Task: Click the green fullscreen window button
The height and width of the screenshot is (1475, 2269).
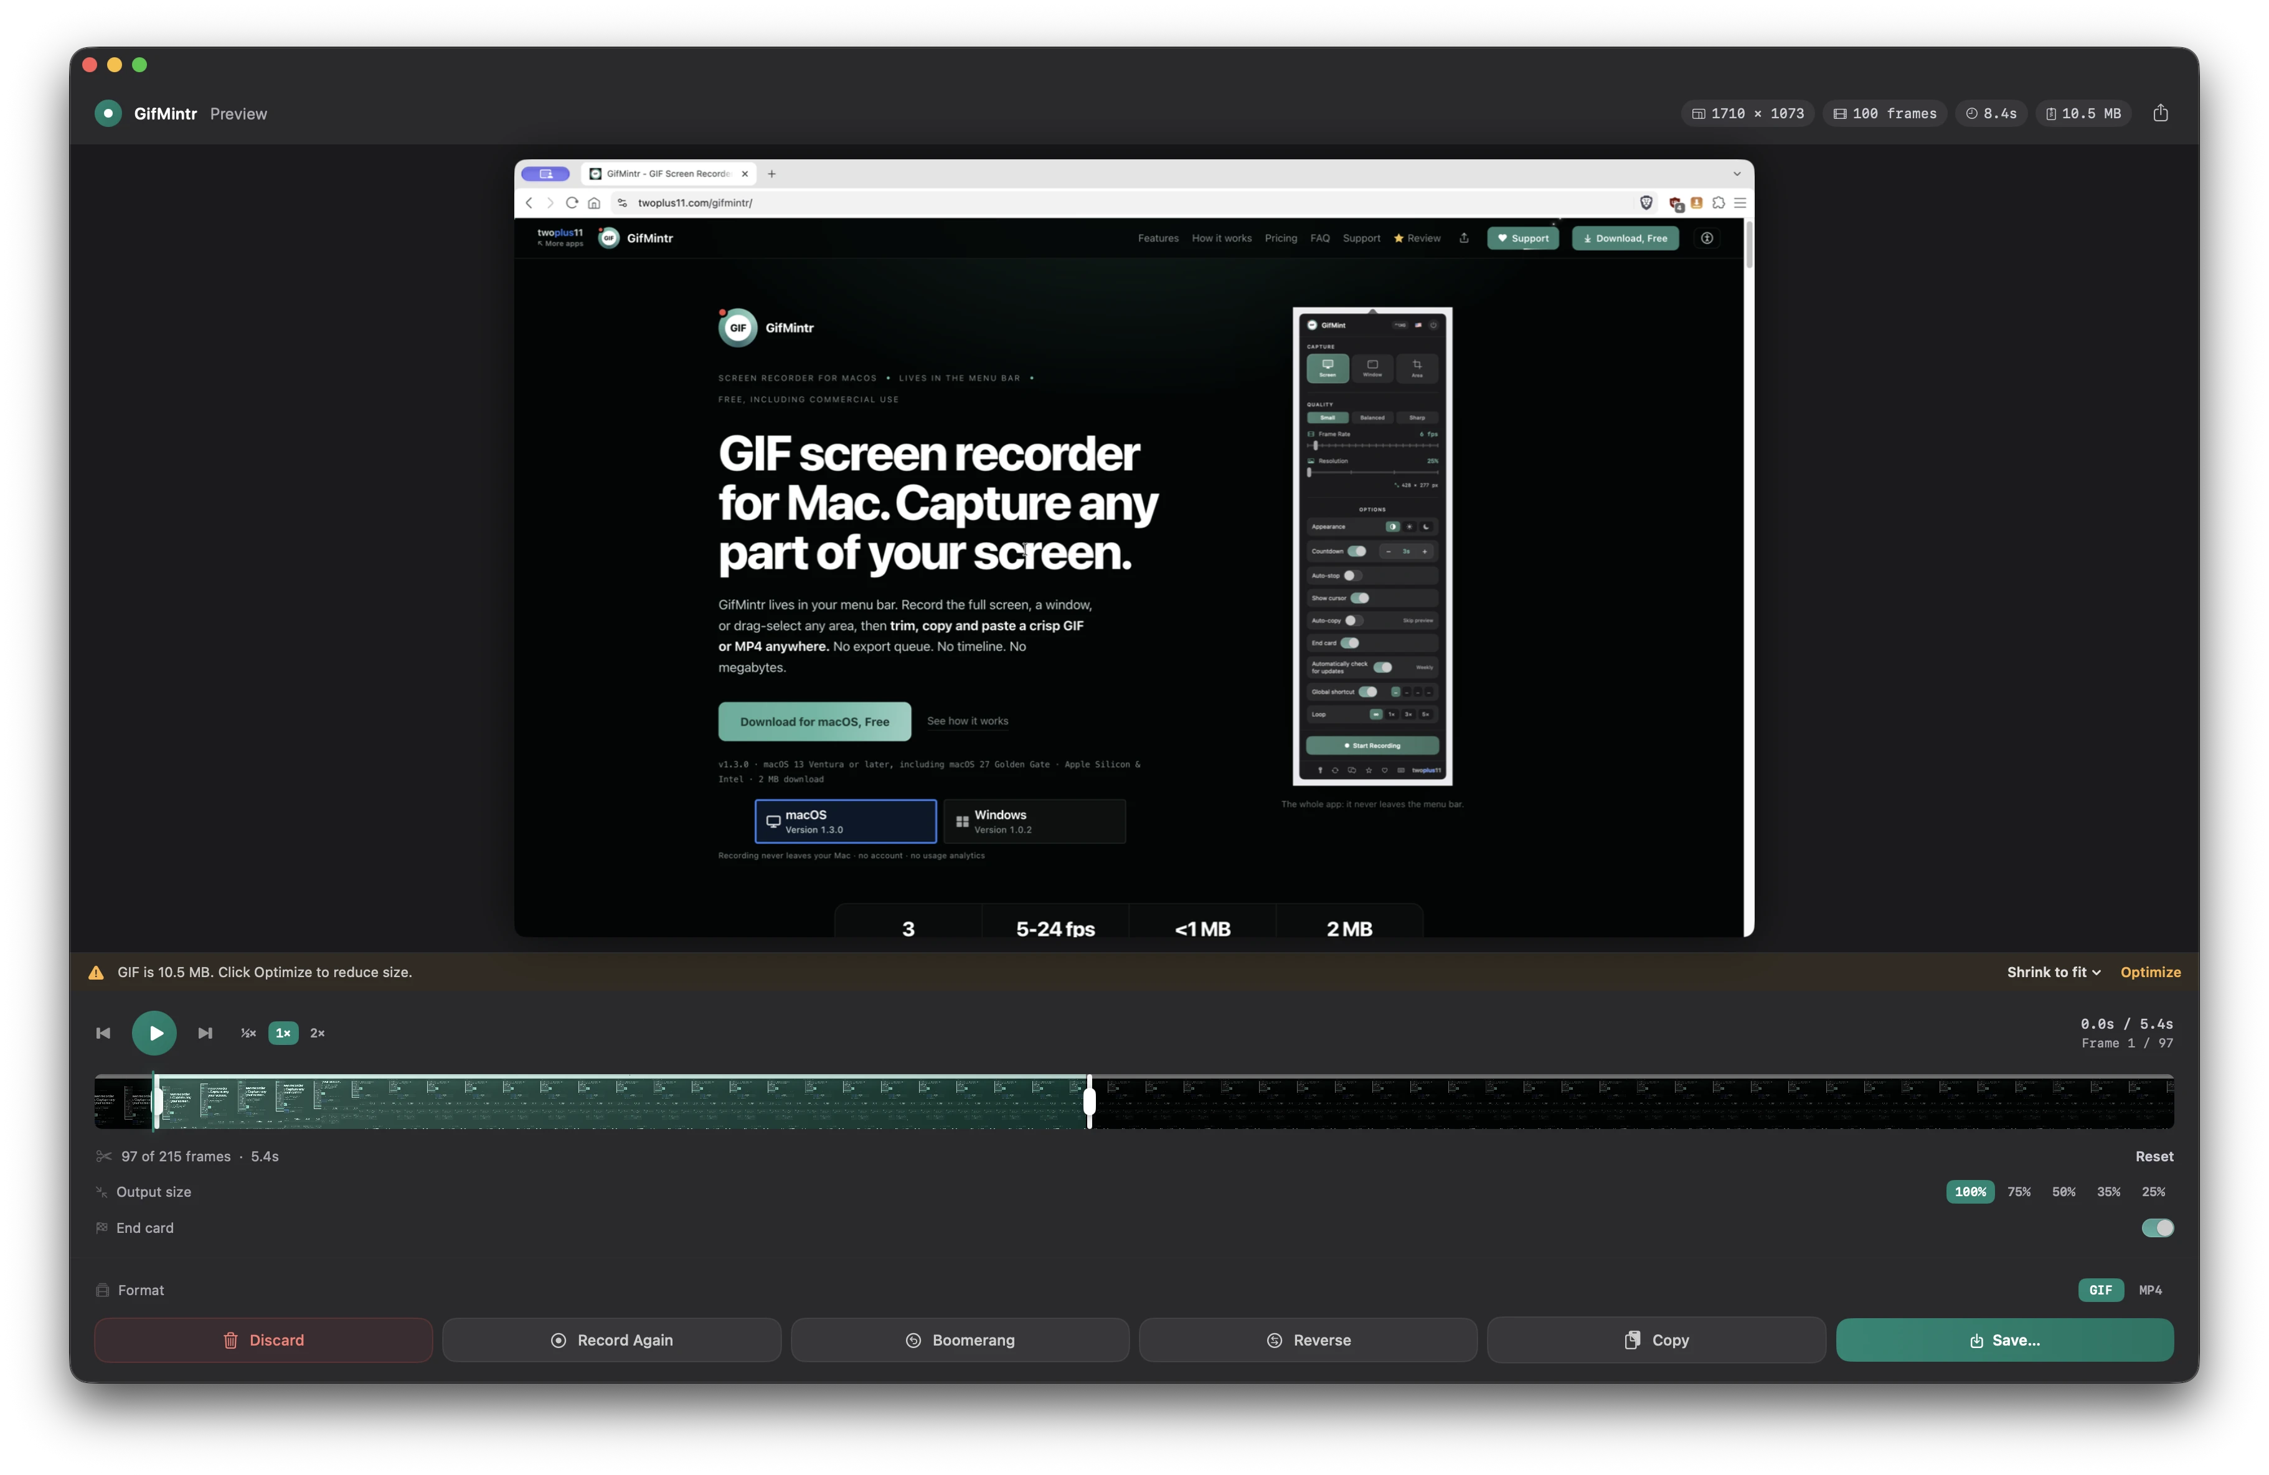Action: tap(139, 65)
